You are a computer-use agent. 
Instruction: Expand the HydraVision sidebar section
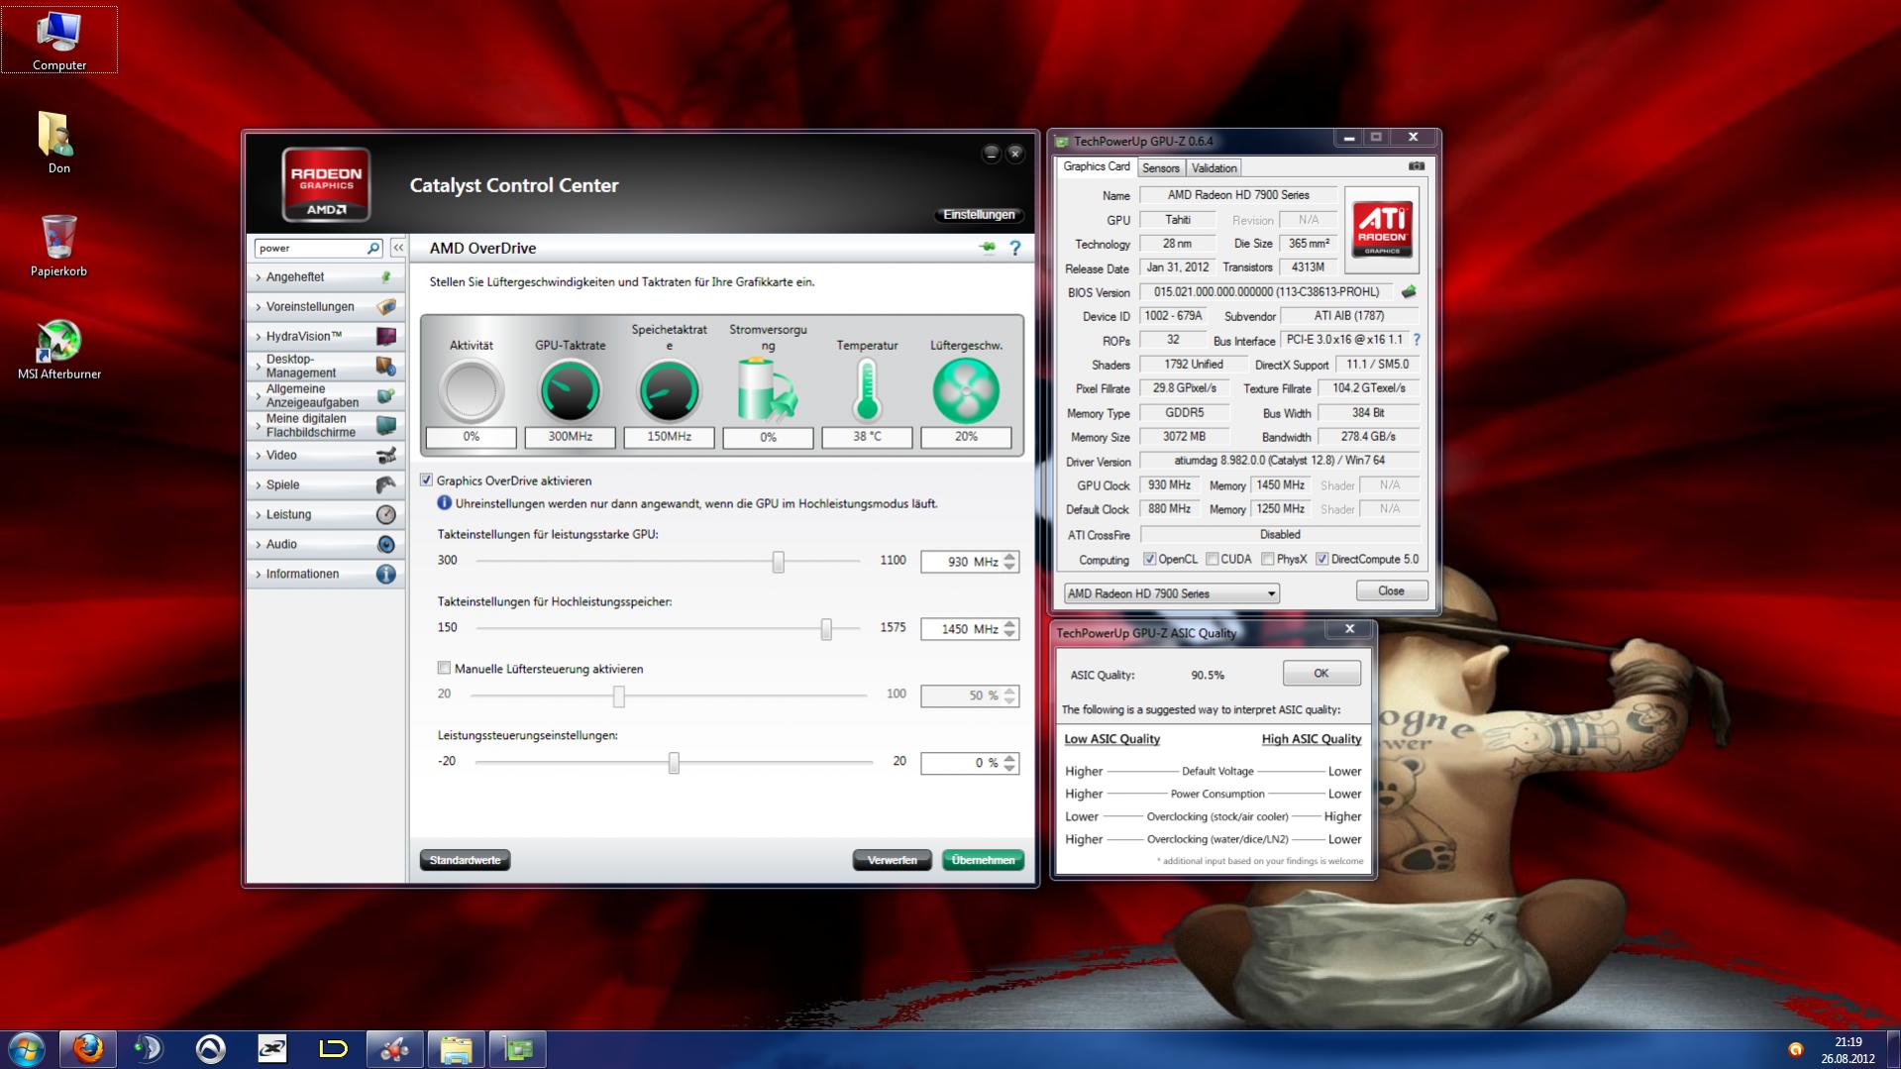326,337
